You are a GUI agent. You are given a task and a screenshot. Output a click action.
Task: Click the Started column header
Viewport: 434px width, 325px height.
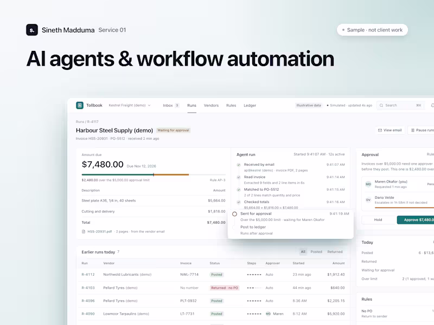click(298, 263)
